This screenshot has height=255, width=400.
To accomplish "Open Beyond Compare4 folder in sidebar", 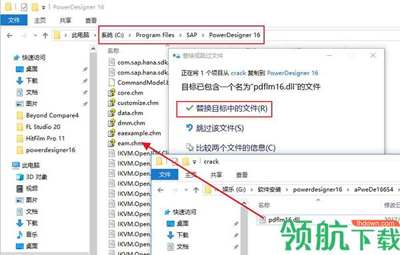I will tap(52, 115).
